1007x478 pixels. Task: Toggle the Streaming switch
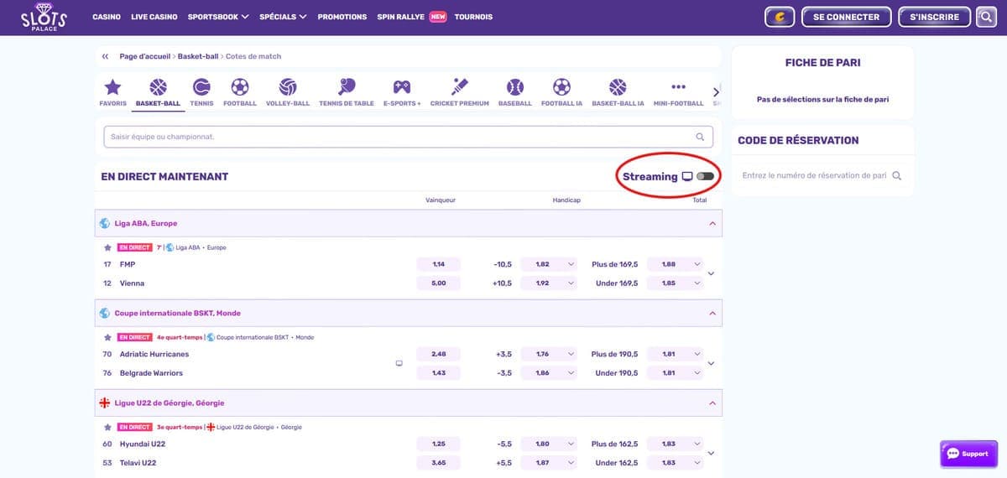[x=705, y=176]
